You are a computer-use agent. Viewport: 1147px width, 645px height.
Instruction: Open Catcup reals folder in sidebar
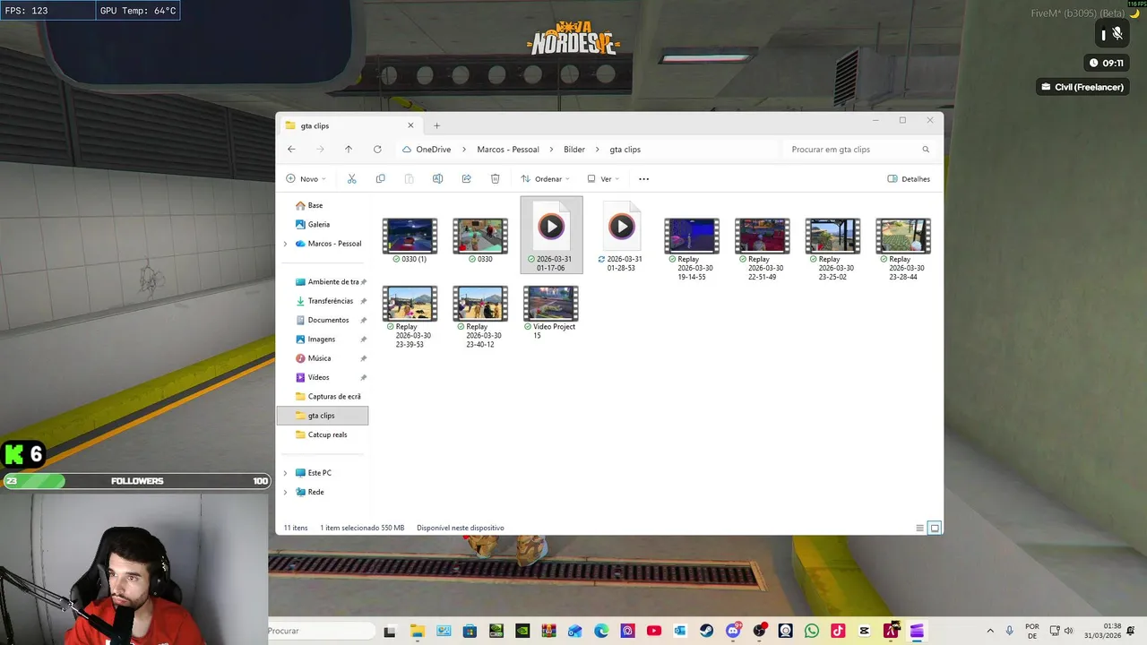[x=323, y=434]
